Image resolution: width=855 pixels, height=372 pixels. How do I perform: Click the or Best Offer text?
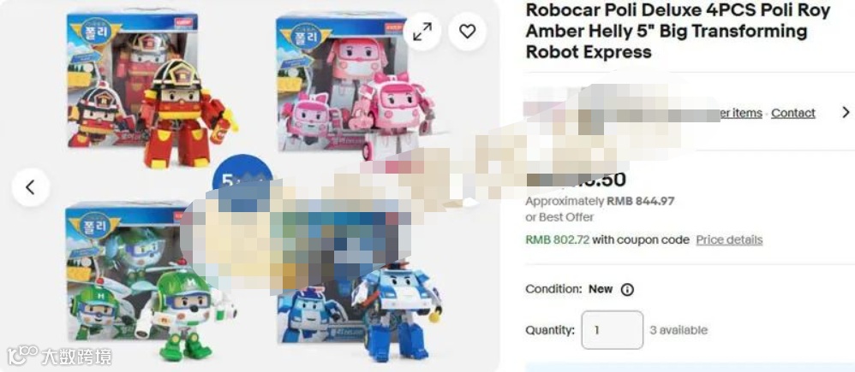pos(559,216)
